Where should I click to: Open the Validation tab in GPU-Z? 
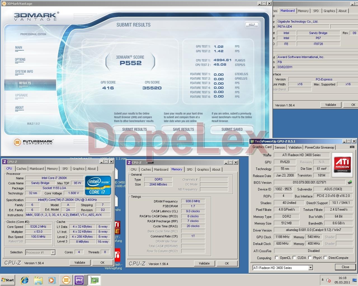point(295,147)
